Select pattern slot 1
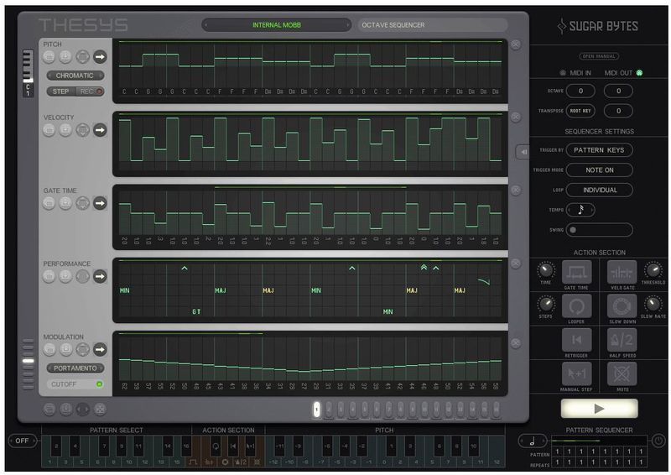 (317, 409)
